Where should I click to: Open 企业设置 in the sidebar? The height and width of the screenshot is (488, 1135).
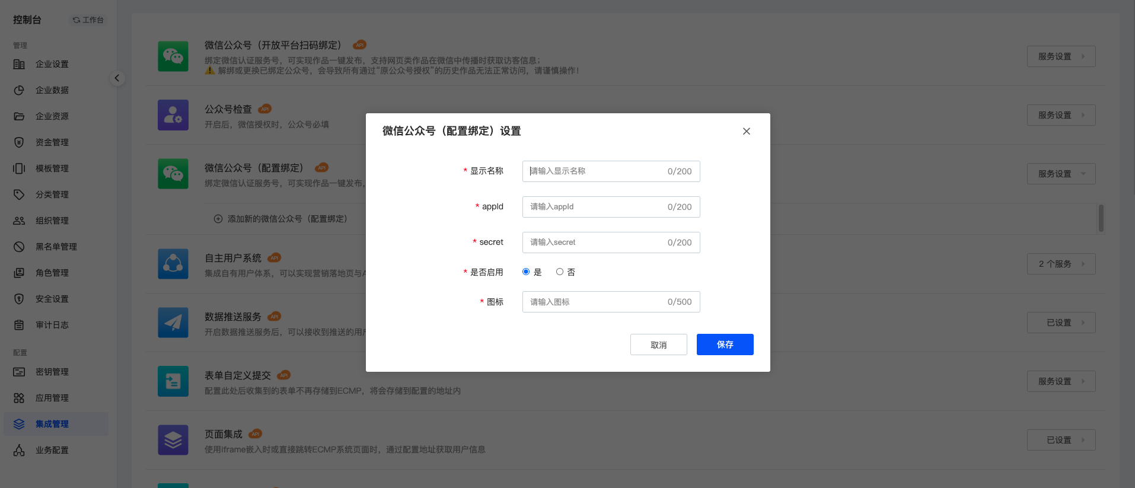(52, 64)
